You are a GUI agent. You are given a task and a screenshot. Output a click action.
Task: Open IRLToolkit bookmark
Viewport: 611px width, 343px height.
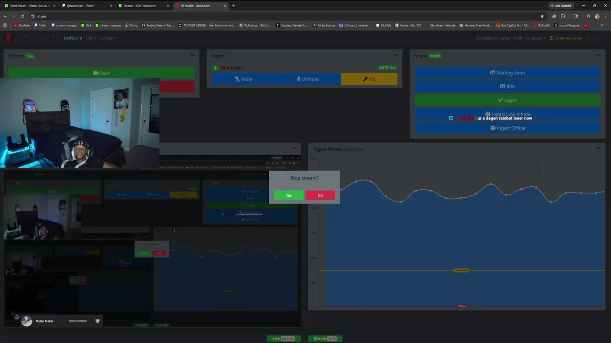(x=542, y=25)
